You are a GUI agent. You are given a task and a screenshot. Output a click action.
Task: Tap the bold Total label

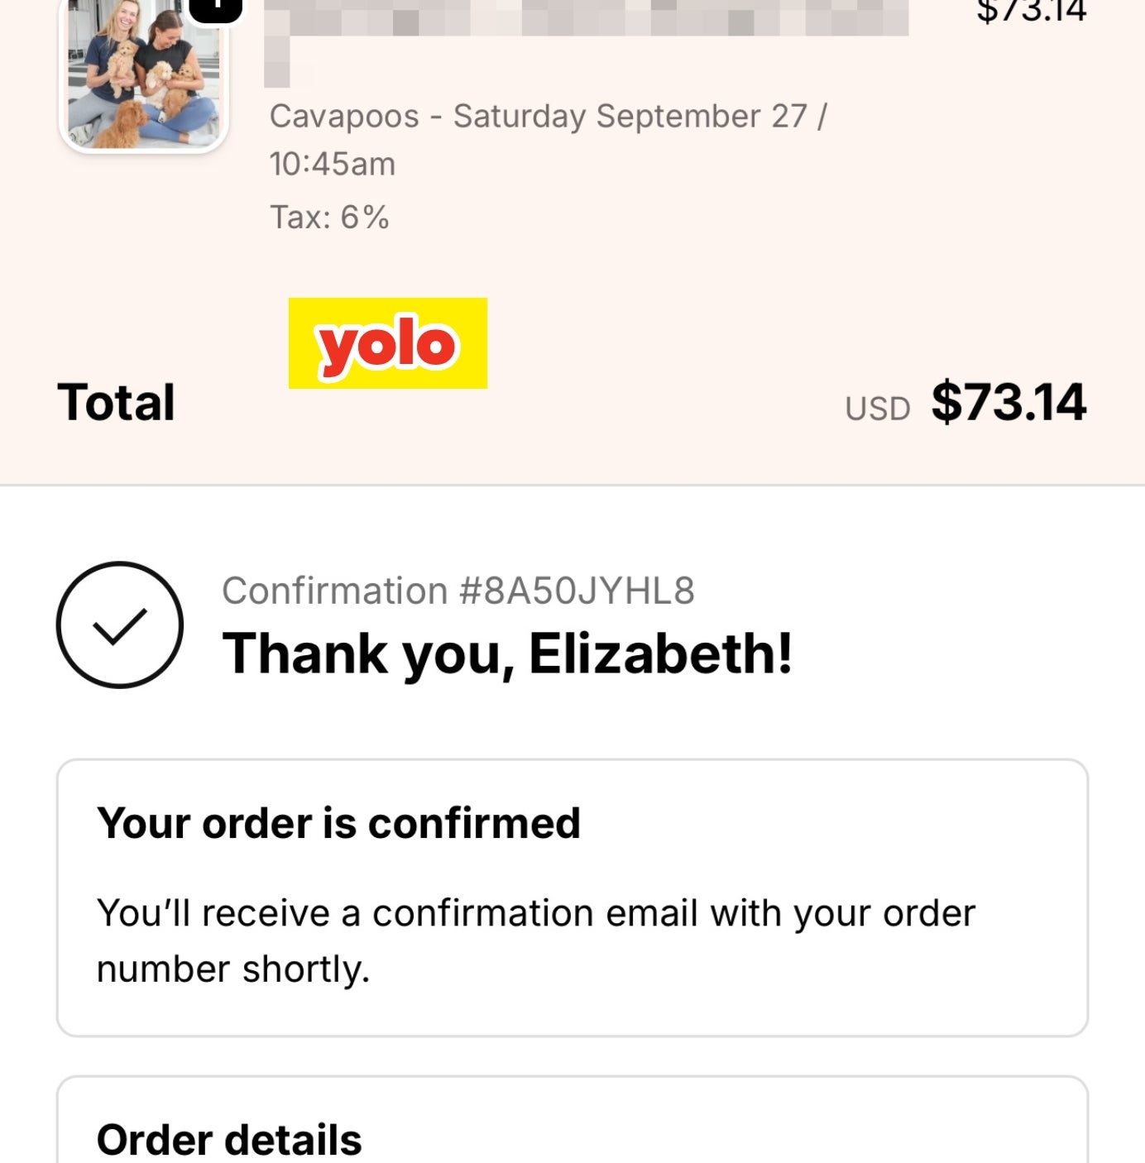[x=116, y=403]
